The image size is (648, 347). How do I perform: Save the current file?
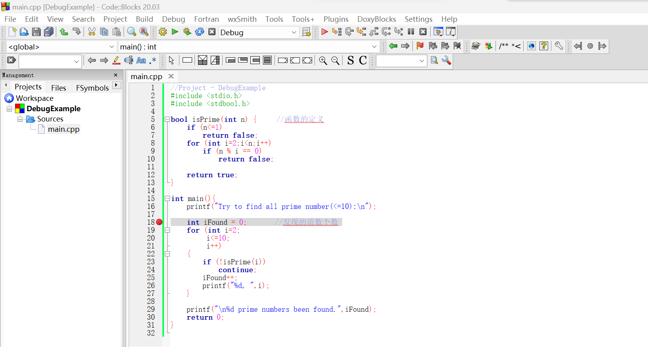(x=36, y=32)
